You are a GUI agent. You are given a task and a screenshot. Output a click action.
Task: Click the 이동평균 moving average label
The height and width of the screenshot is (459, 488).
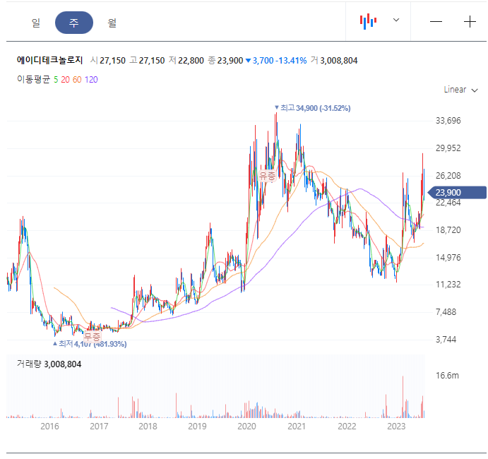pyautogui.click(x=33, y=79)
